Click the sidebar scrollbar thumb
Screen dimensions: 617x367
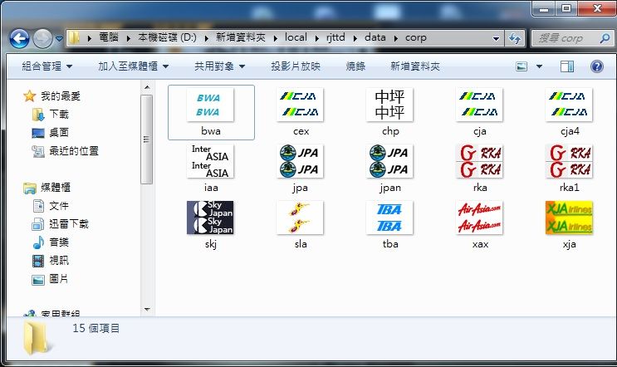pyautogui.click(x=147, y=139)
